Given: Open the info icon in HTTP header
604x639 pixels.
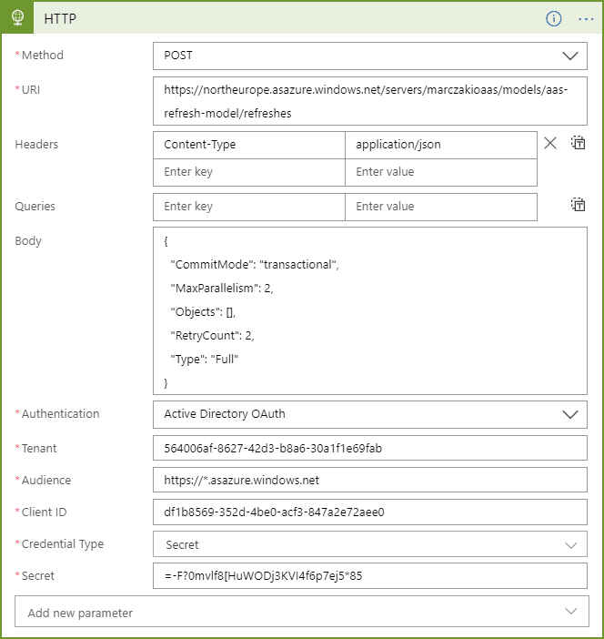Looking at the screenshot, I should tap(553, 18).
